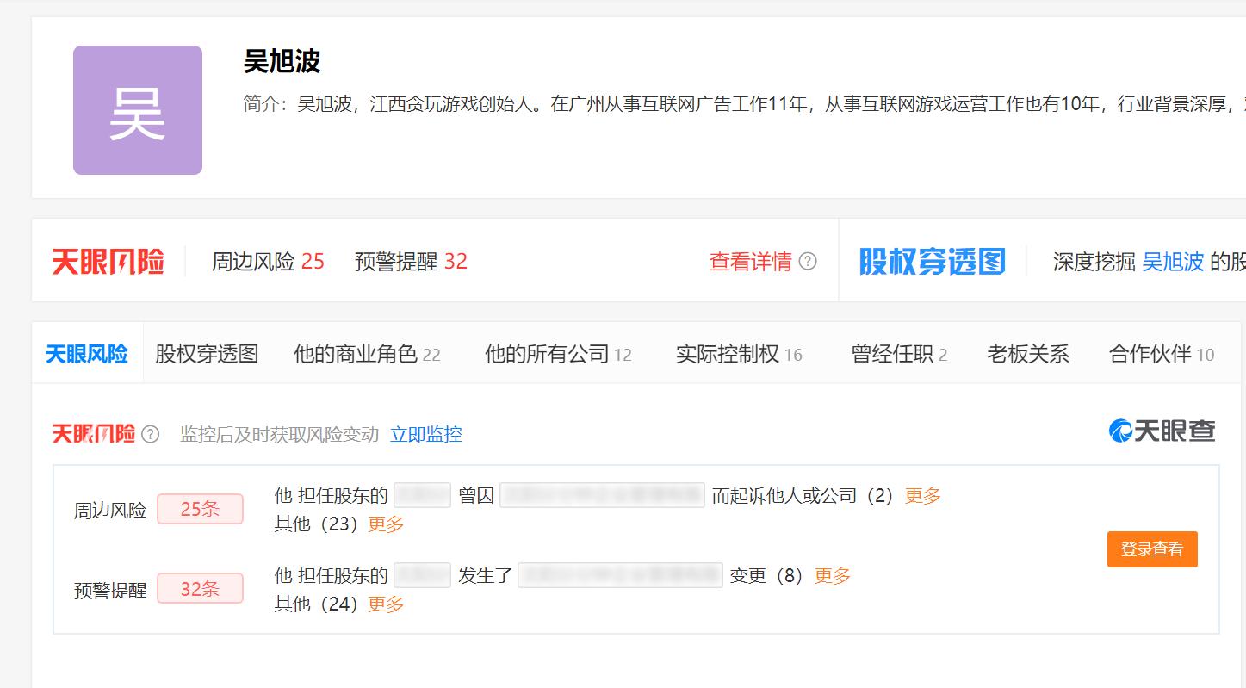Screen dimensions: 1246x688
Task: Open the 股权穿透图 blue banner logo
Action: click(x=929, y=261)
